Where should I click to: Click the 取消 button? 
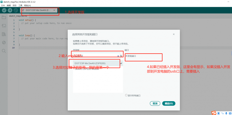pyautogui.click(x=155, y=103)
